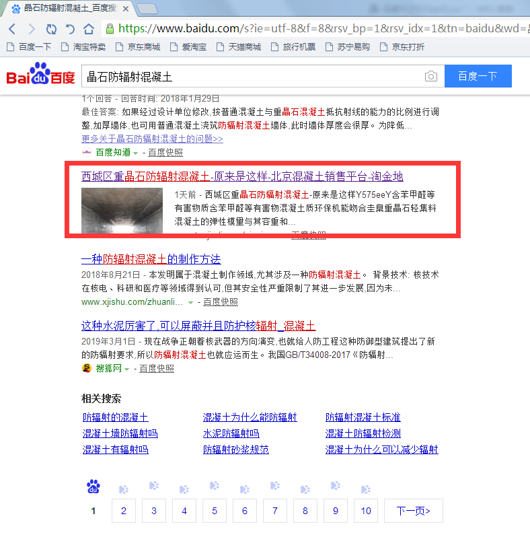
Task: Go to results page 6
Action: point(245,511)
